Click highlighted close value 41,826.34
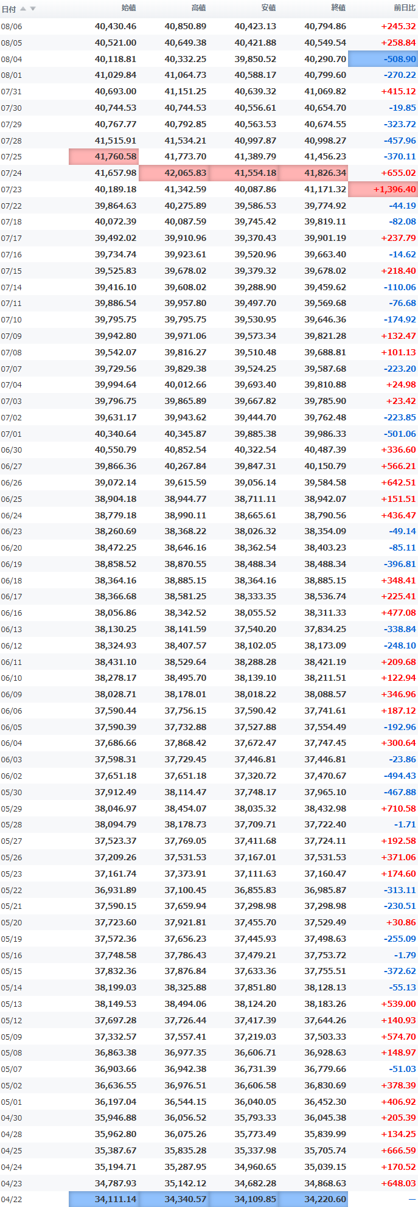418x1207 pixels. point(313,173)
